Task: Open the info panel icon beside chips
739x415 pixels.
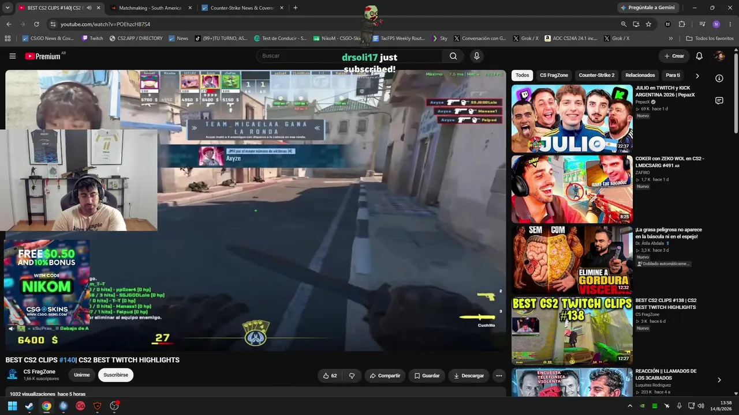Action: (719, 78)
